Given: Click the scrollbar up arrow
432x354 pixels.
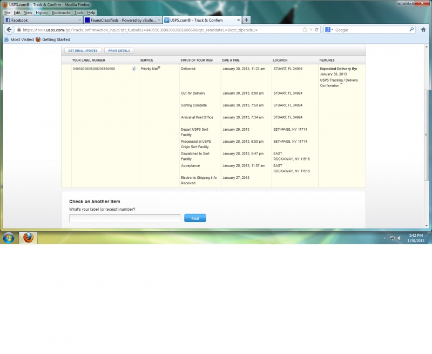Looking at the screenshot, I should 427,47.
